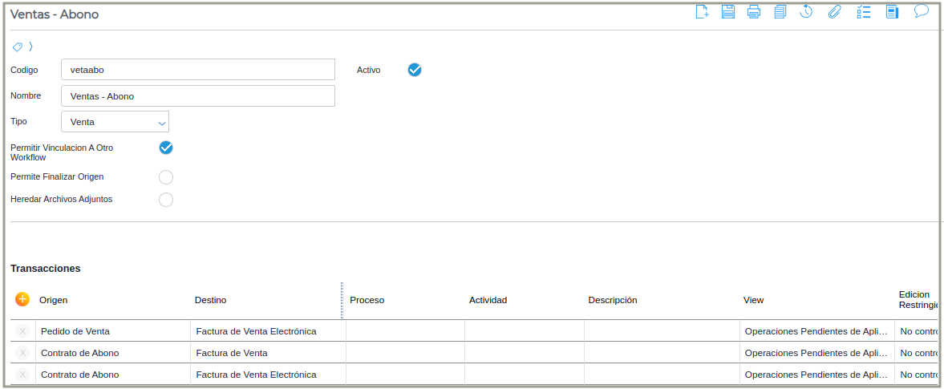This screenshot has height=389, width=944.
Task: Create a new document with the toolbar icon
Action: [702, 12]
